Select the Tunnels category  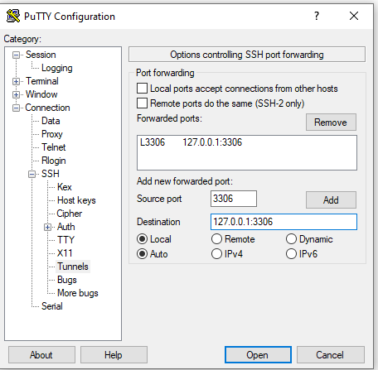73,267
